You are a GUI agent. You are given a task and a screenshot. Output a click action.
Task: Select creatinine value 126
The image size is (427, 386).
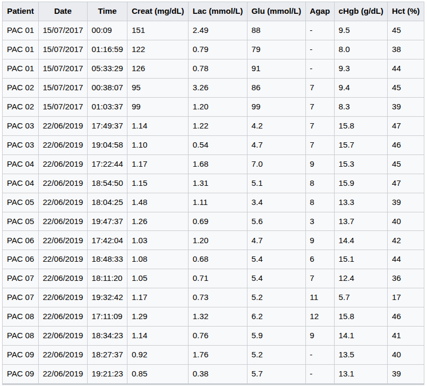coord(158,68)
